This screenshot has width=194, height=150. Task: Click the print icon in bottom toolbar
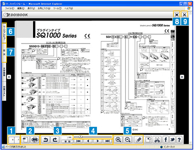coord(35,140)
